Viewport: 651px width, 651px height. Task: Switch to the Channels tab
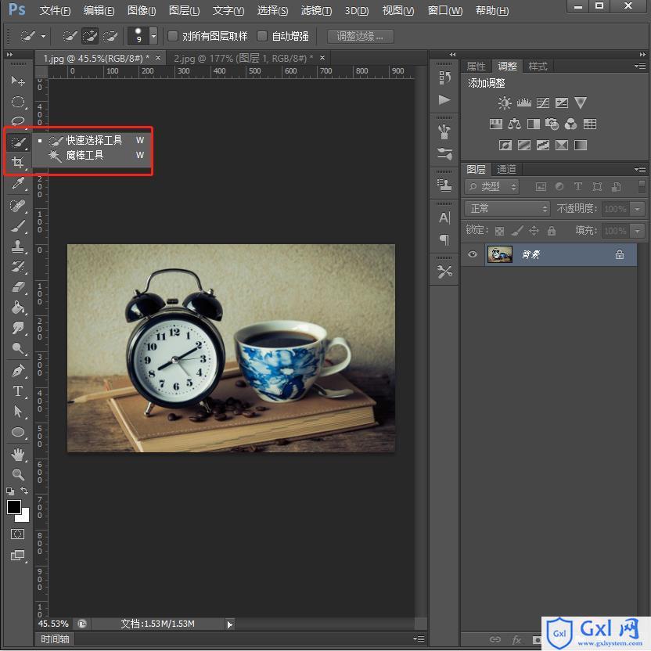tap(506, 169)
